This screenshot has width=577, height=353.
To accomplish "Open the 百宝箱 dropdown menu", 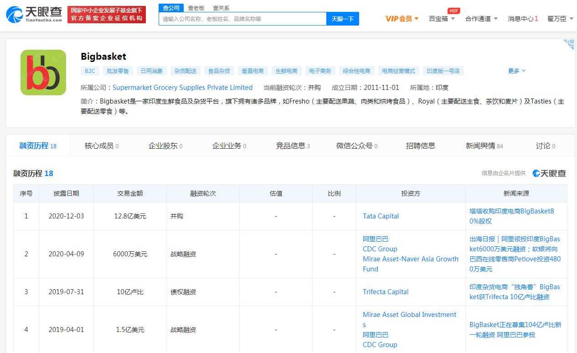I will 442,19.
